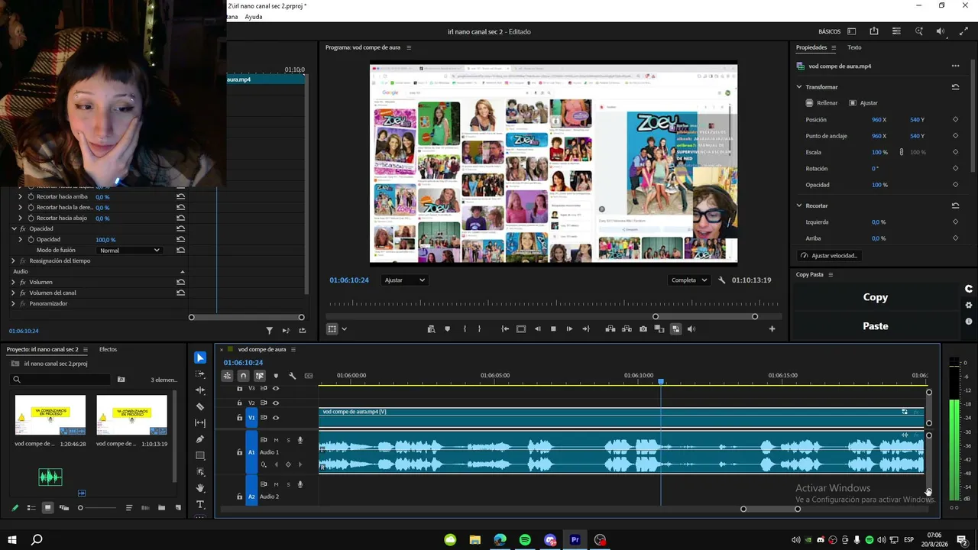Image resolution: width=978 pixels, height=550 pixels.
Task: Reset the Opacidad effect
Action: [180, 228]
